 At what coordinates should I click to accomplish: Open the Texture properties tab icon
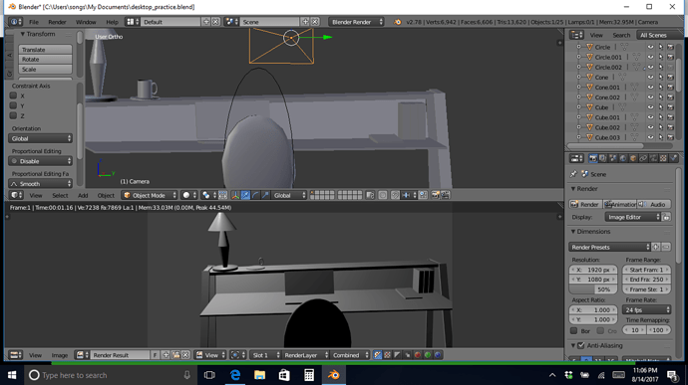click(663, 158)
